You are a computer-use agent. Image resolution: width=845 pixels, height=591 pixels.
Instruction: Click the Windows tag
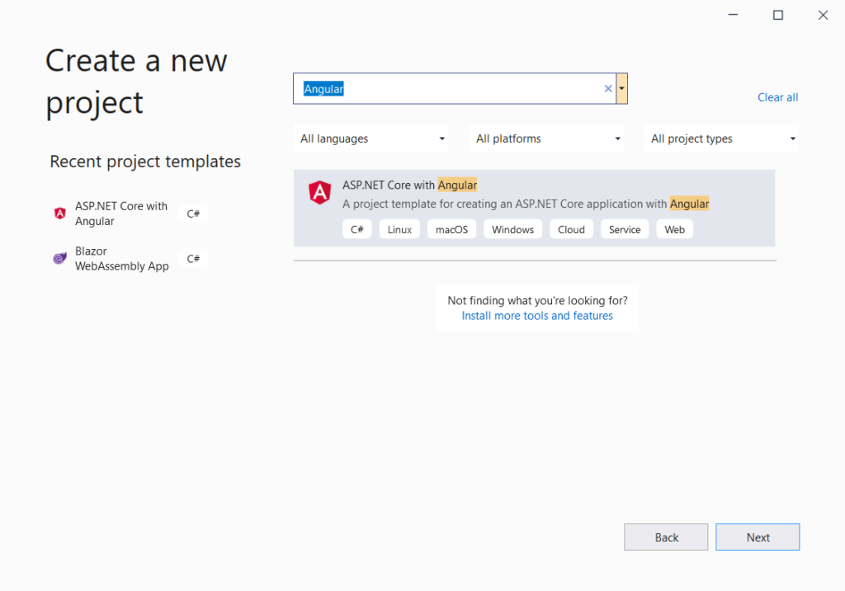(512, 229)
